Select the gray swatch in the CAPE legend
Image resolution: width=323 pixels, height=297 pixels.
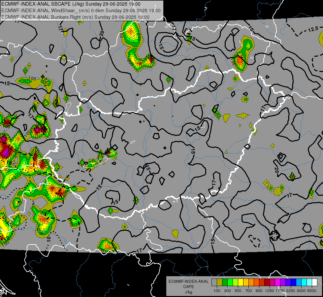coord(214,282)
